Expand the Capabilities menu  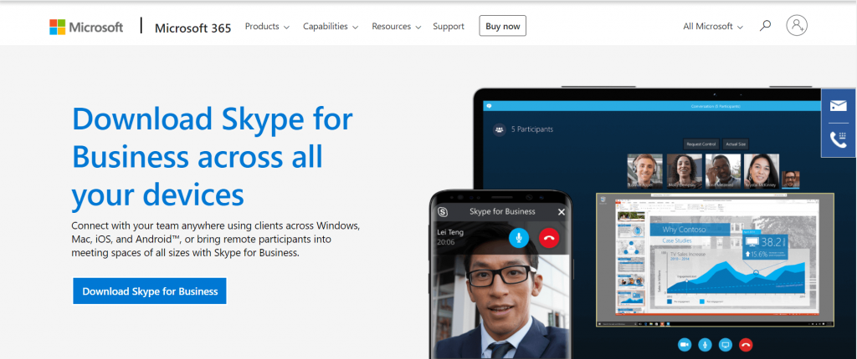click(x=331, y=26)
